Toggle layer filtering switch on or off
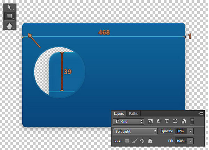Screen dimensions: 209x150 [x=192, y=121]
